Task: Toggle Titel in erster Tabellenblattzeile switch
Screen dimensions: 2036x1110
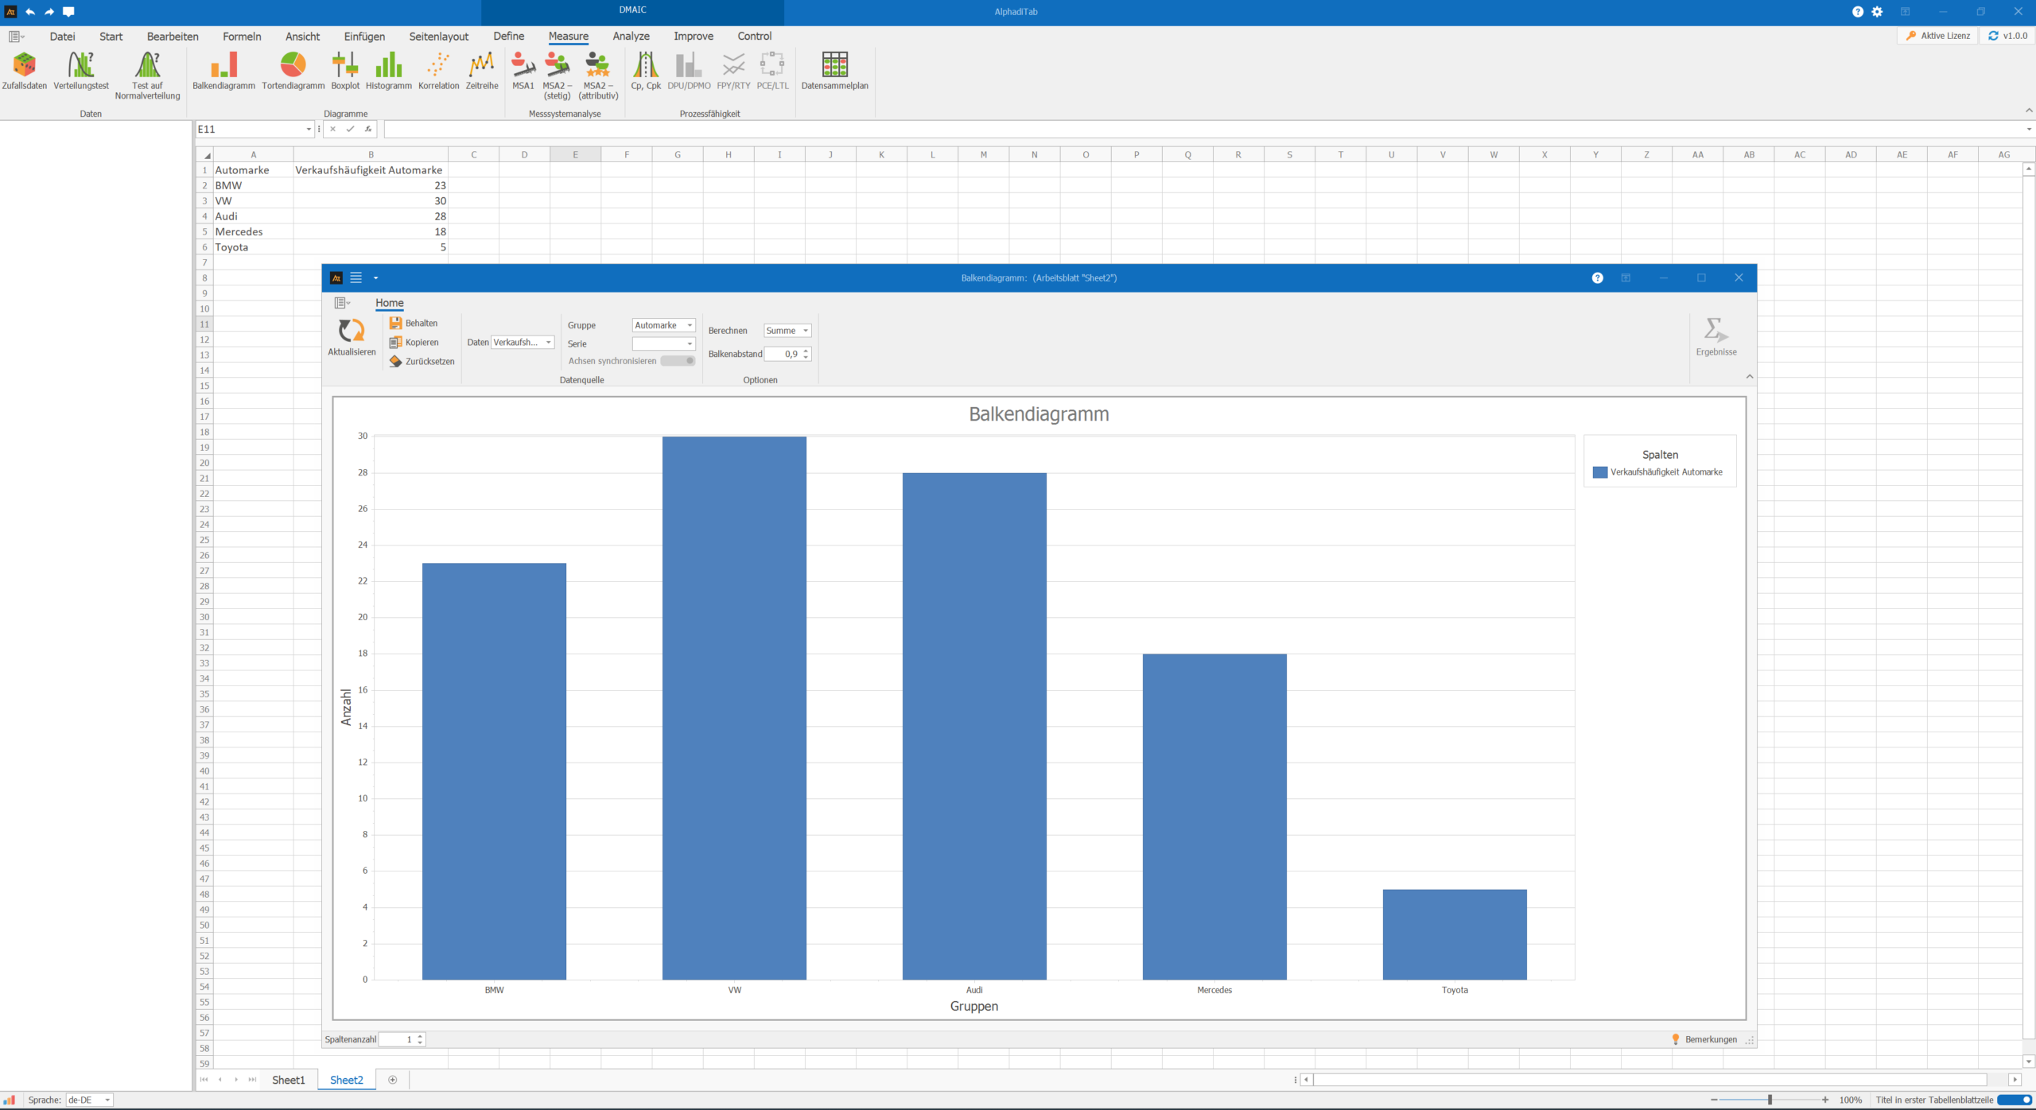Action: coord(2014,1100)
